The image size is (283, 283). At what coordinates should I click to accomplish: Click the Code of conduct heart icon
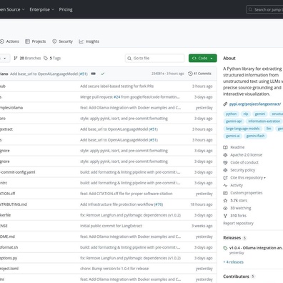225,162
